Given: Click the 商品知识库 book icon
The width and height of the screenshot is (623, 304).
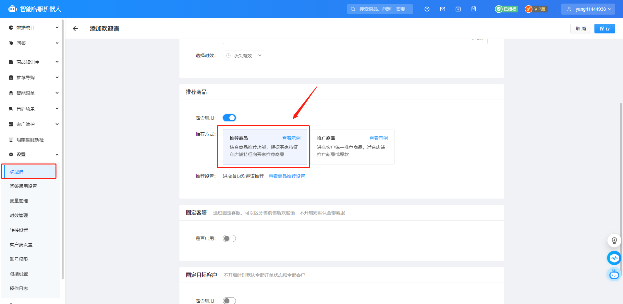Looking at the screenshot, I should point(11,62).
